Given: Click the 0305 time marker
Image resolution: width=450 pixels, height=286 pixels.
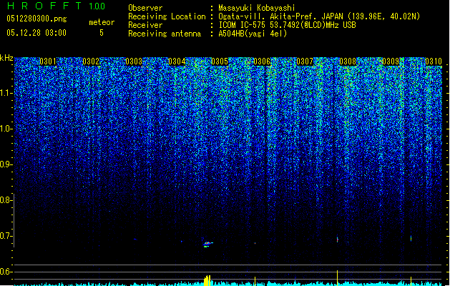Looking at the screenshot, I should 220,61.
